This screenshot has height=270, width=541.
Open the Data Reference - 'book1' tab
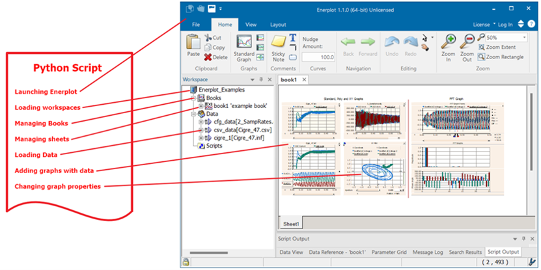[x=337, y=252]
